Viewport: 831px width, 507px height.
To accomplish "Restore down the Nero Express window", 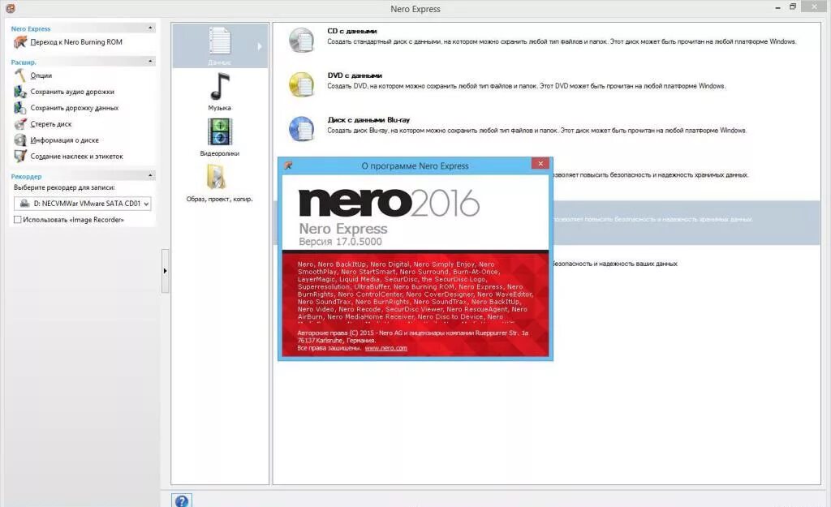I will (x=793, y=6).
